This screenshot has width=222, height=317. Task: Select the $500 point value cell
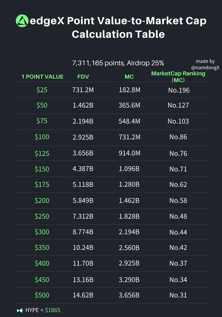(42, 295)
